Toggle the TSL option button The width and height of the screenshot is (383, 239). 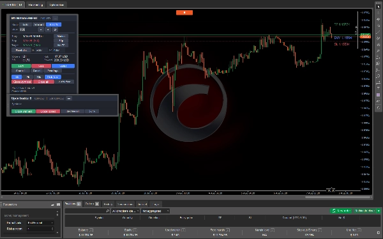pos(39,77)
